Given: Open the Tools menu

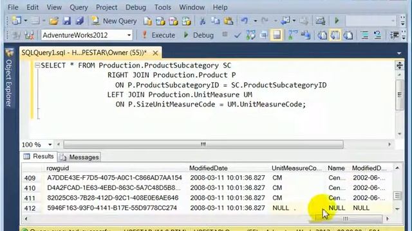Looking at the screenshot, I should (x=163, y=7).
